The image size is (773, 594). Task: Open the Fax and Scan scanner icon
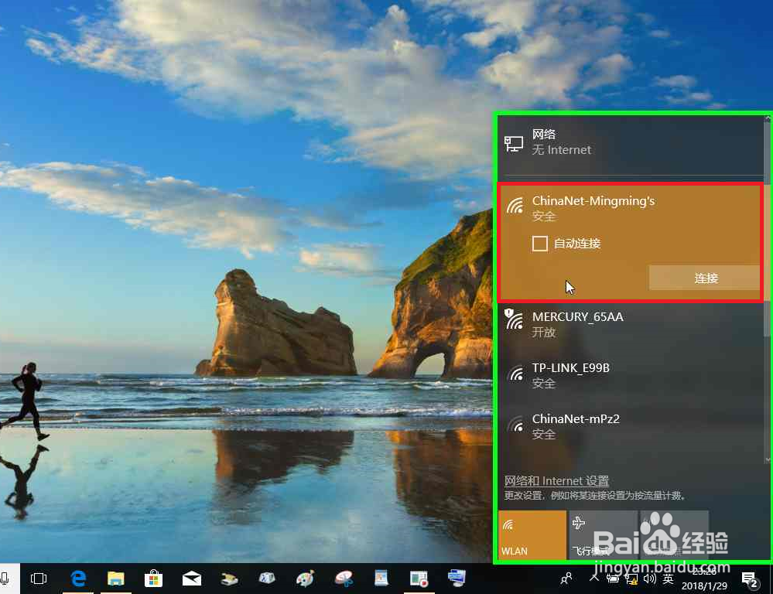(229, 579)
